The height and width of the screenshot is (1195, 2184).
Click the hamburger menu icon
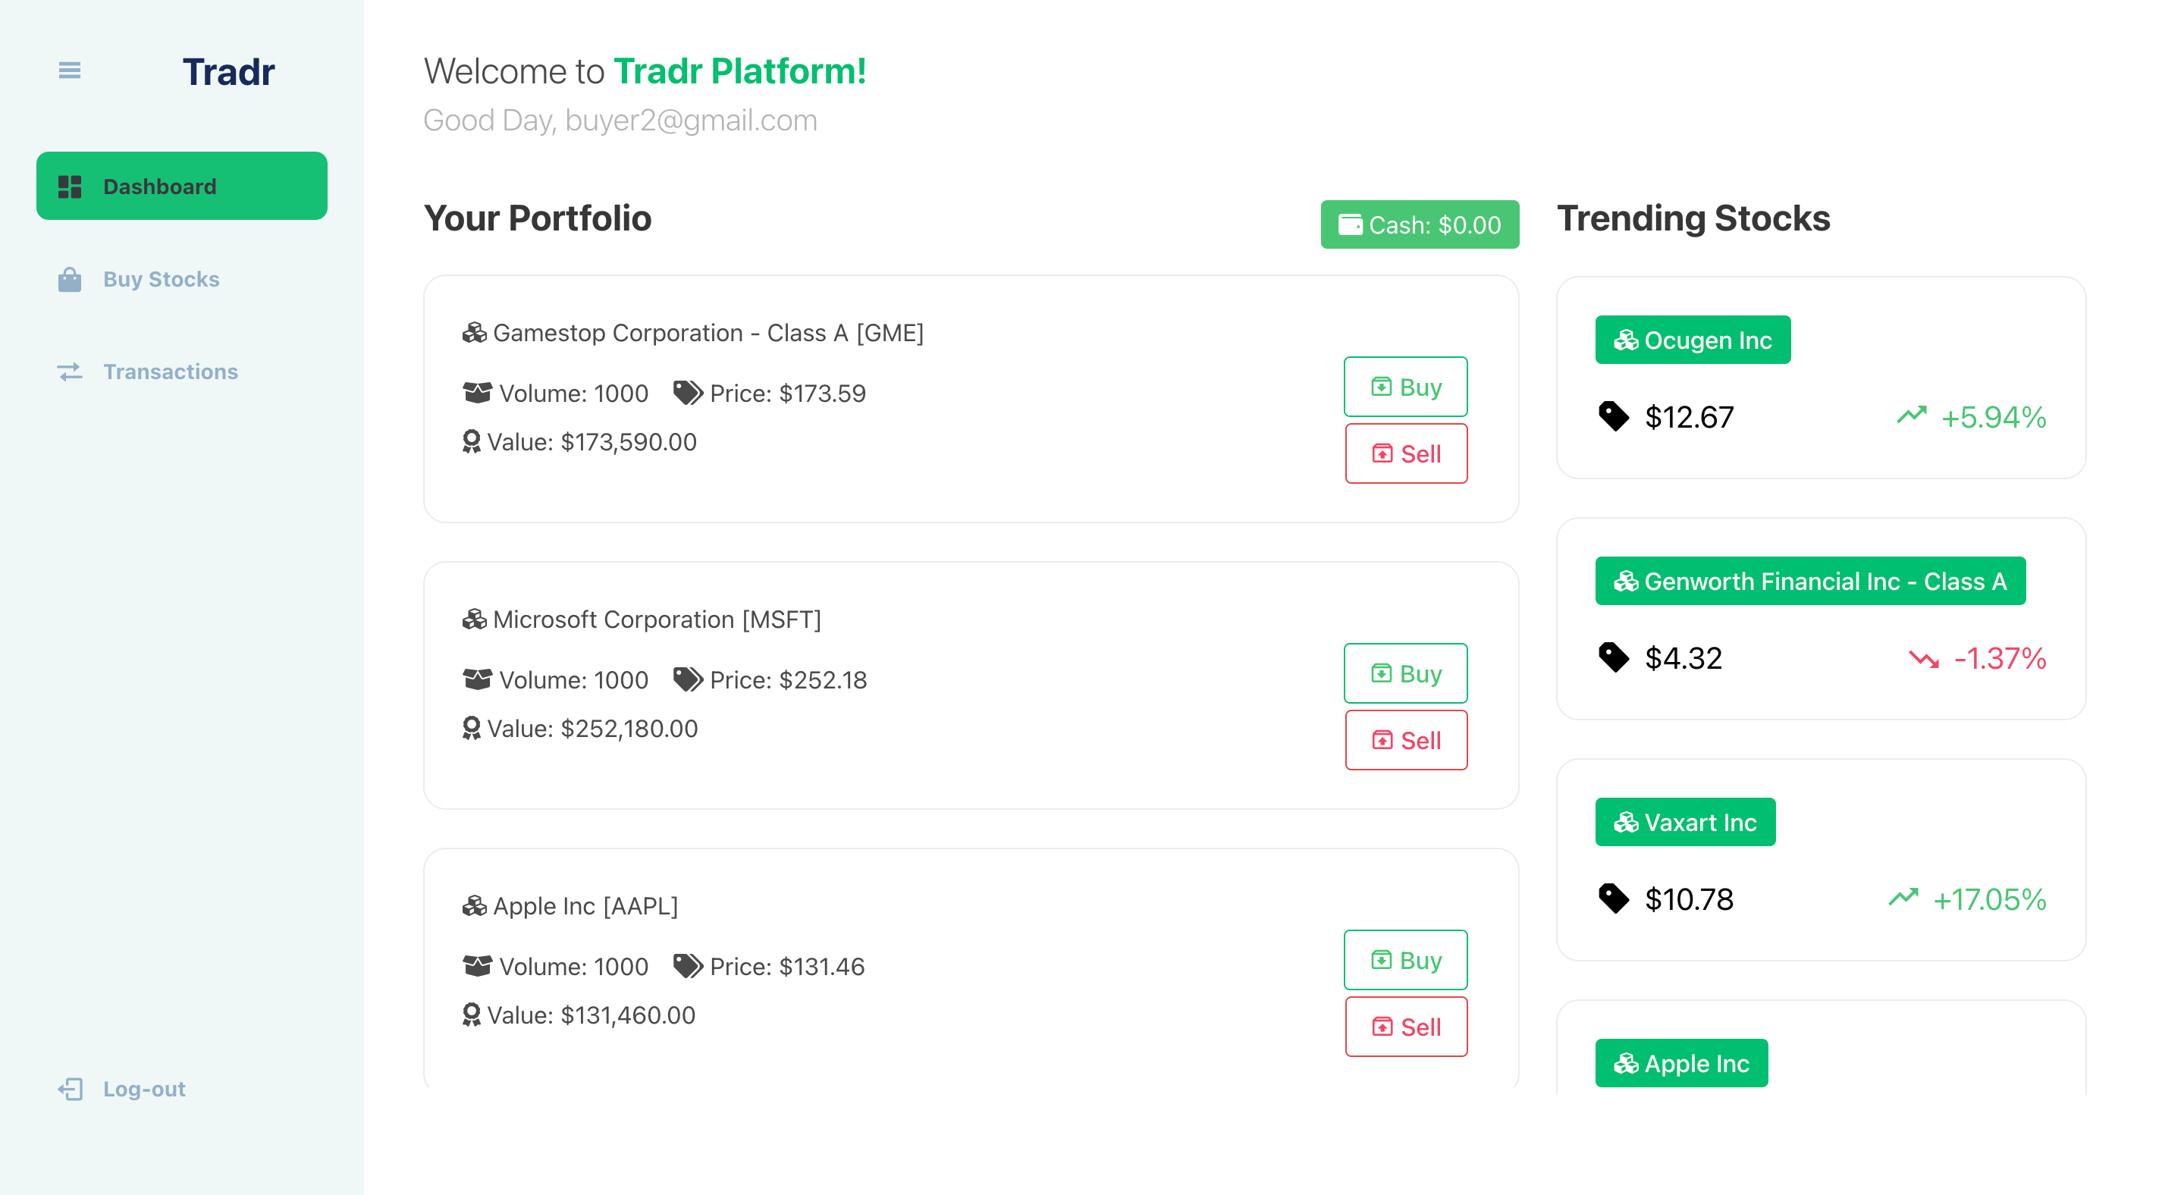70,71
